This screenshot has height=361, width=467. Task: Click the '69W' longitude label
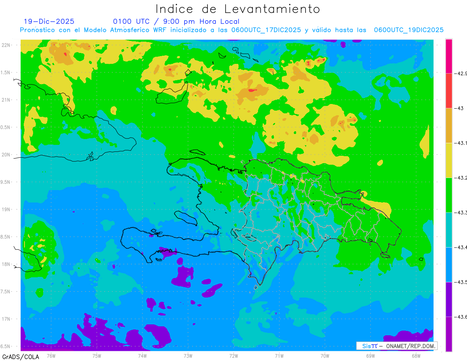(370, 356)
